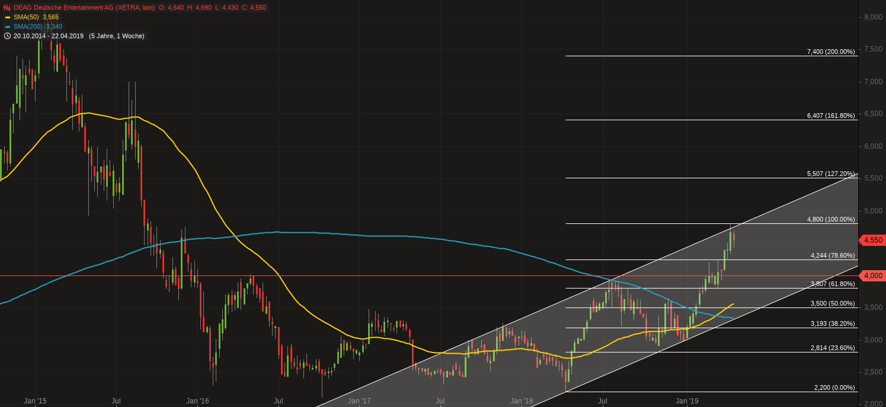886x407 pixels.
Task: Click the candlestick symbol icon beside the title
Action: pyautogui.click(x=7, y=7)
